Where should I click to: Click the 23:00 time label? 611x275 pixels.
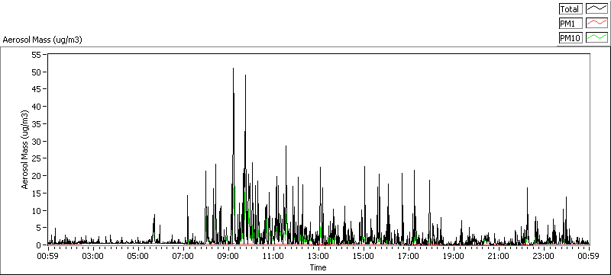pyautogui.click(x=544, y=257)
